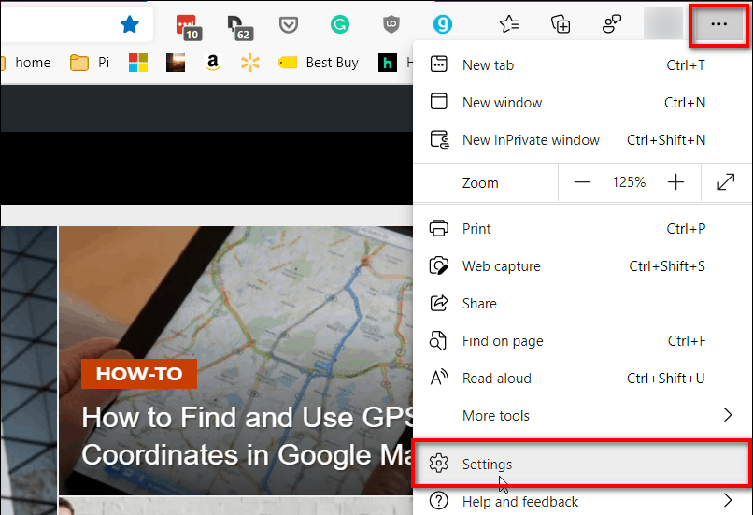This screenshot has height=515, width=753.
Task: Open the green Grammarly extension
Action: point(340,24)
